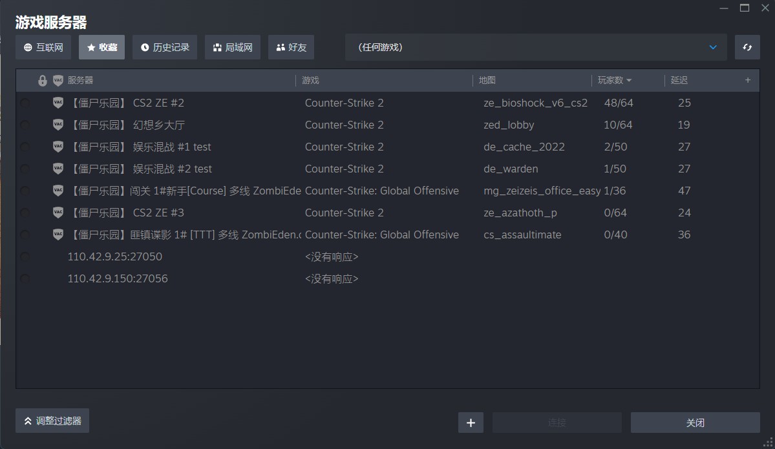Image resolution: width=775 pixels, height=449 pixels.
Task: Open the 互联网 internet tab
Action: [43, 47]
